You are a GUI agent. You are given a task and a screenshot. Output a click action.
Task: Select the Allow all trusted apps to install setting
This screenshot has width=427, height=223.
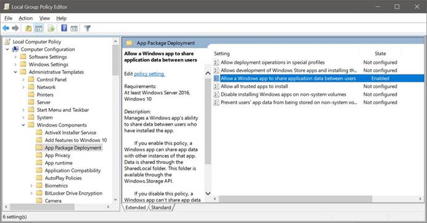click(254, 87)
